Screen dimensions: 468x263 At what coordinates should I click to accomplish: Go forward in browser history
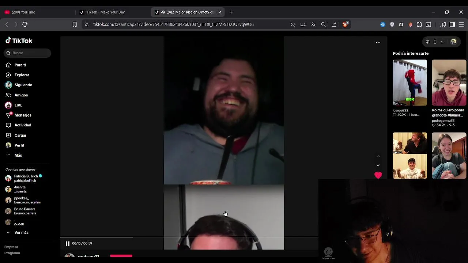tap(16, 24)
